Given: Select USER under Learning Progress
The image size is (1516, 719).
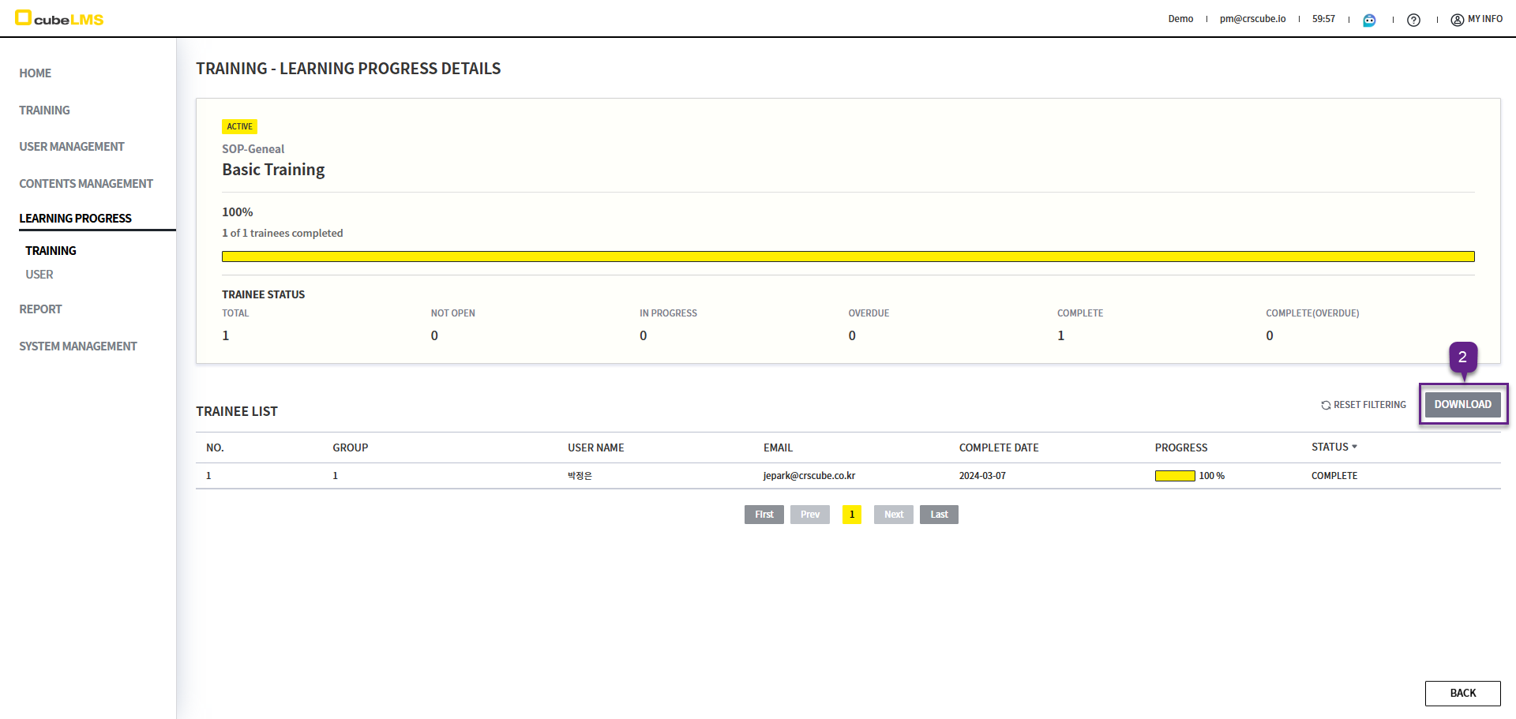Looking at the screenshot, I should point(39,275).
